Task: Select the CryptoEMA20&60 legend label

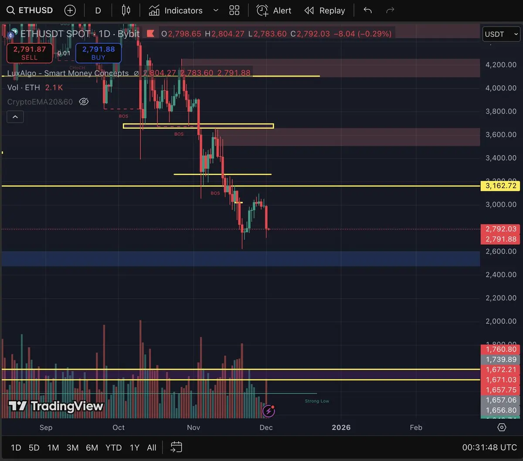Action: (x=40, y=102)
